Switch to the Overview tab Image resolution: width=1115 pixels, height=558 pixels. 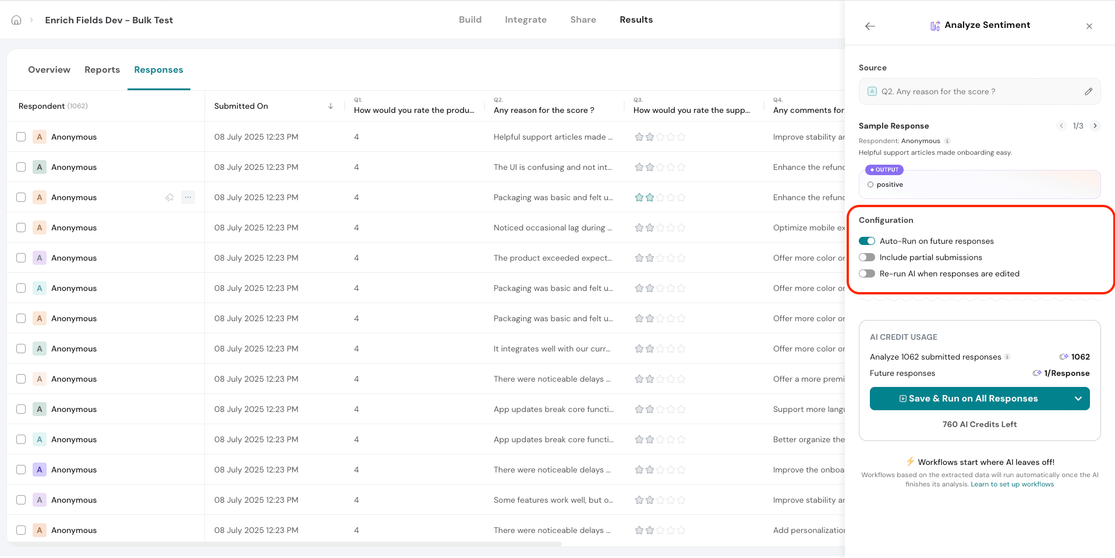click(x=49, y=70)
